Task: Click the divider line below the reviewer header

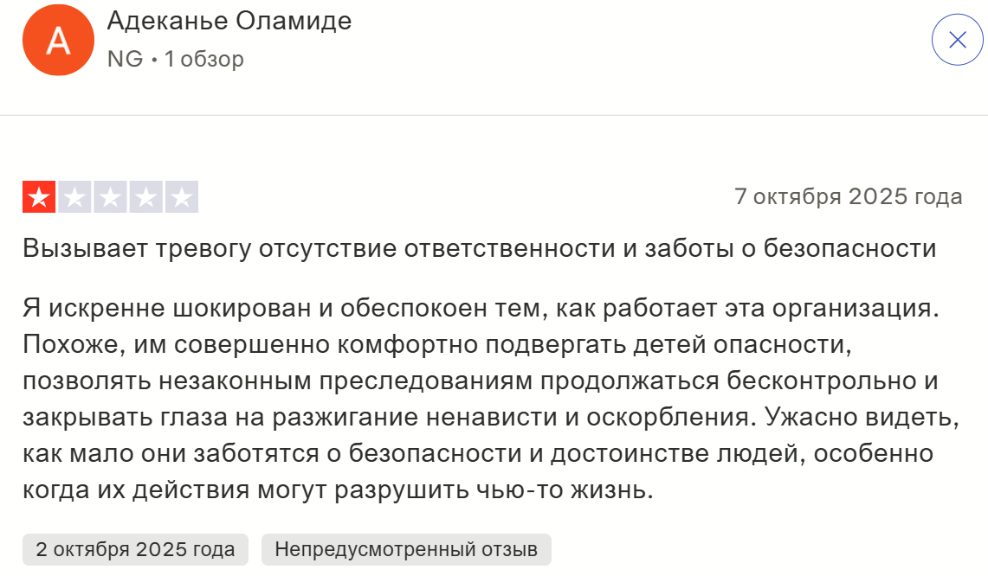Action: pos(494,115)
